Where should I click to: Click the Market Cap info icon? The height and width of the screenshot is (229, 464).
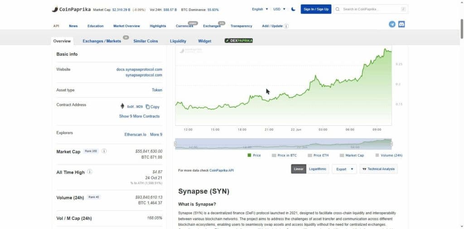tap(104, 151)
